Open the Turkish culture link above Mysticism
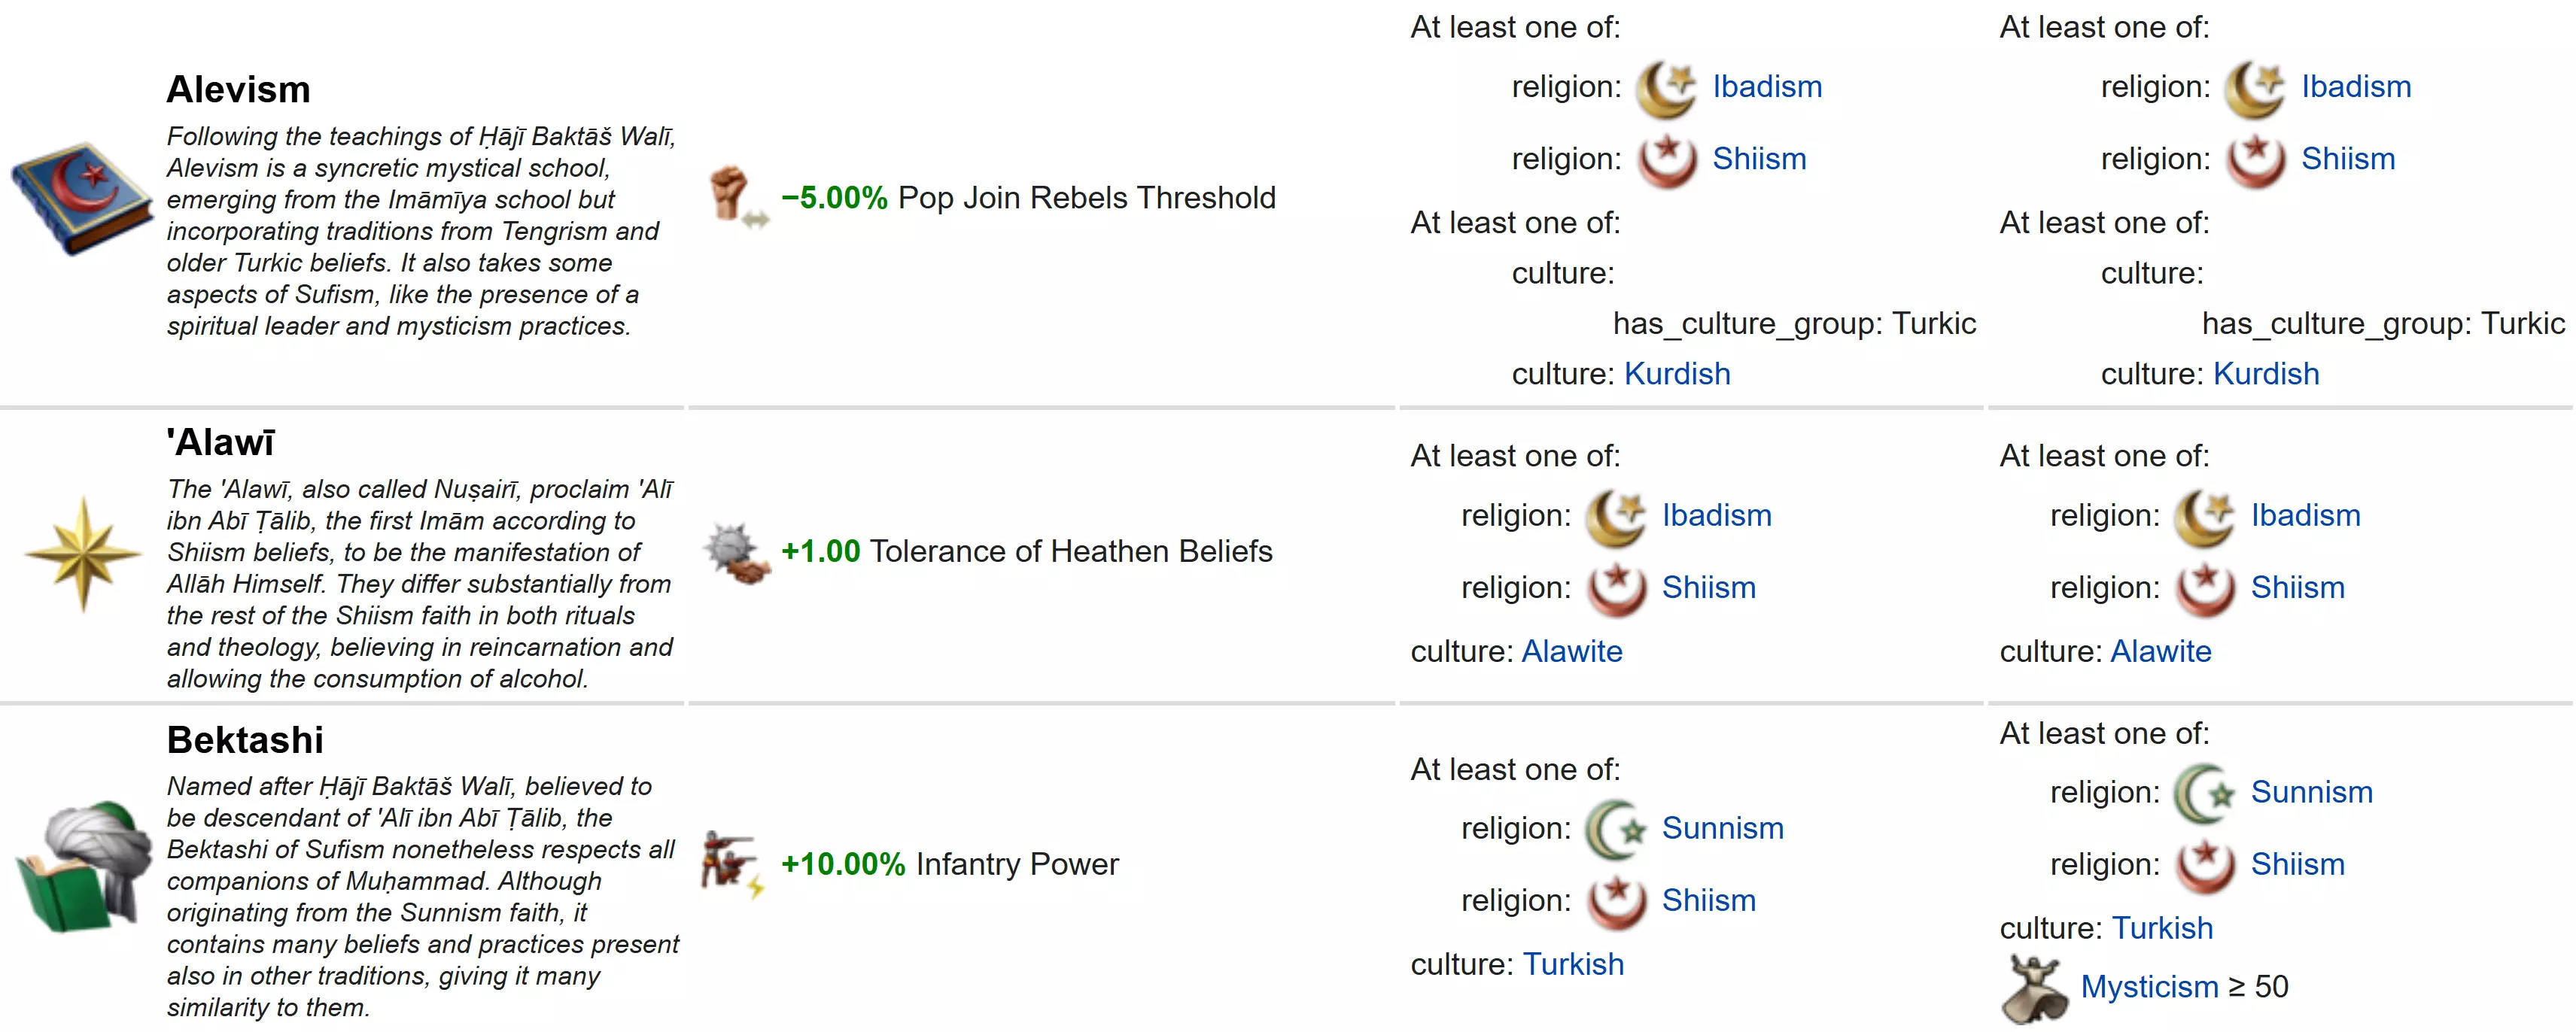This screenshot has height=1032, width=2576. (2162, 929)
